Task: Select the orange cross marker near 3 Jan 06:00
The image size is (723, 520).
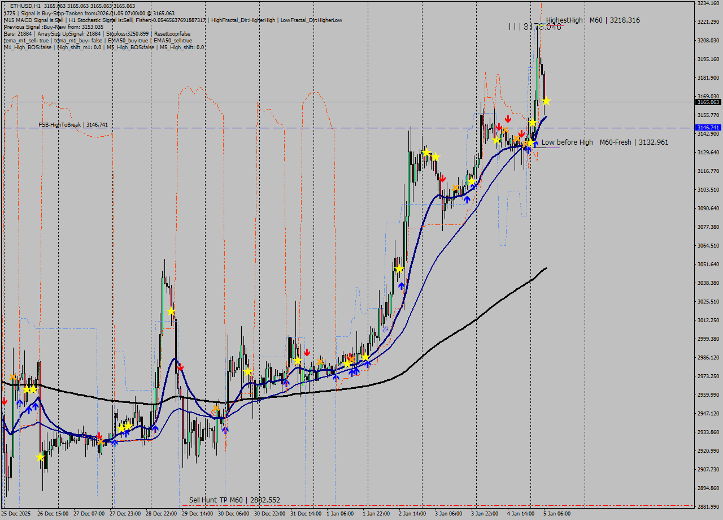Action: (455, 188)
